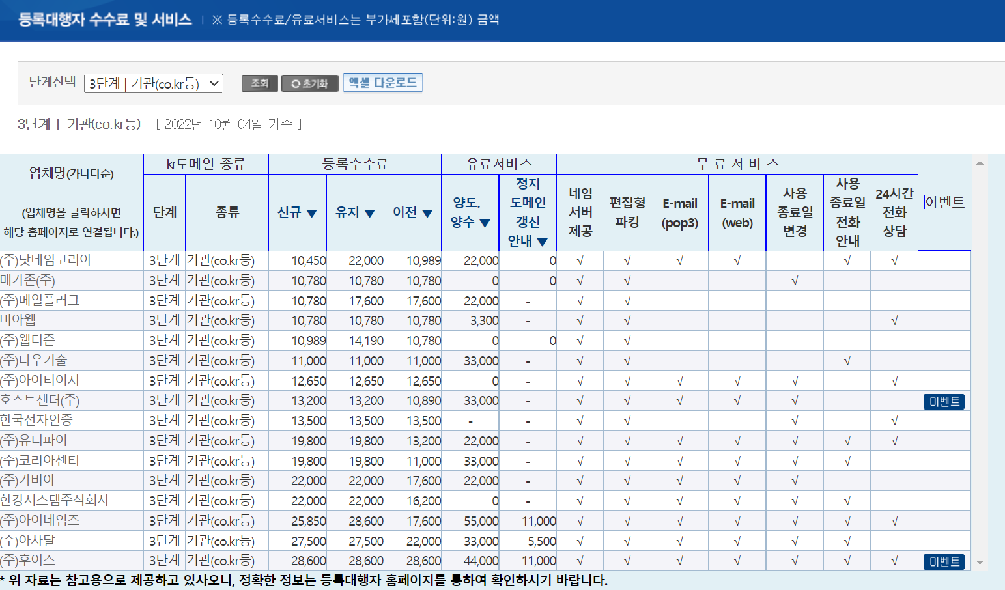Open 호스트센터(주) company link
Viewport: 1005px width, 590px height.
pyautogui.click(x=40, y=400)
